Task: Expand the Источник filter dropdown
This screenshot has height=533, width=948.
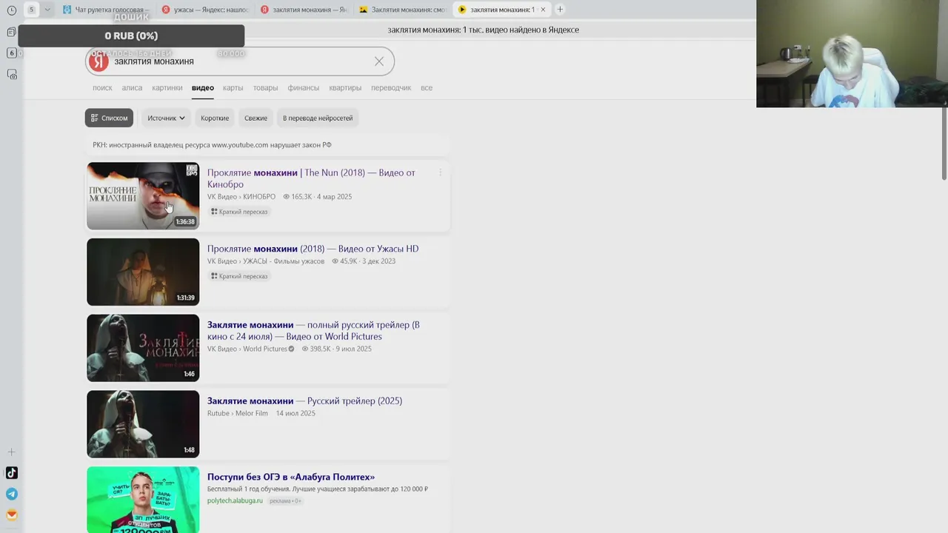Action: tap(166, 118)
